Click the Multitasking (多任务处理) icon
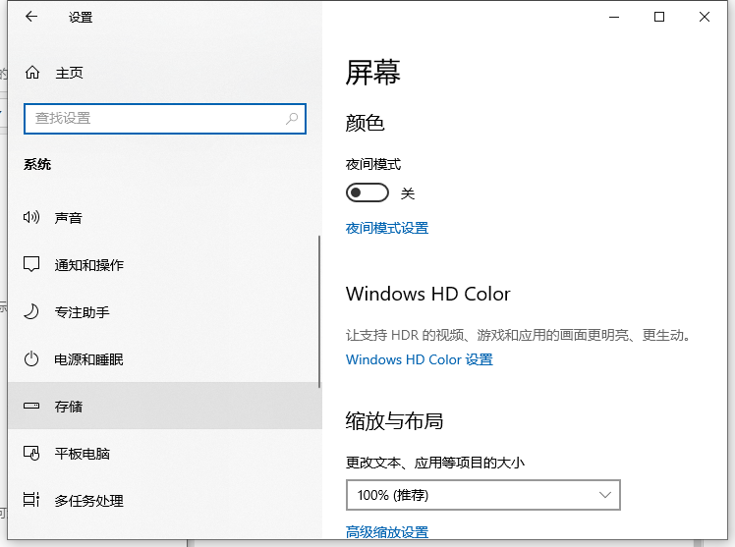Screen dimensions: 735x547 click(x=31, y=501)
